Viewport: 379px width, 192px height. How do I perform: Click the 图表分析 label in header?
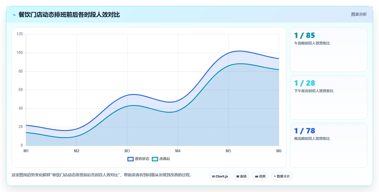359,14
